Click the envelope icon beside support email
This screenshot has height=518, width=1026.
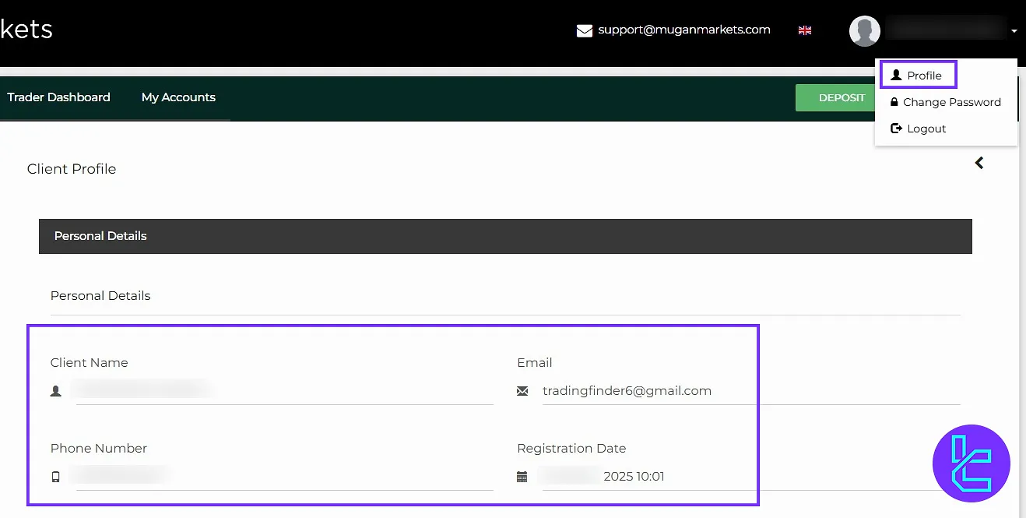click(585, 30)
